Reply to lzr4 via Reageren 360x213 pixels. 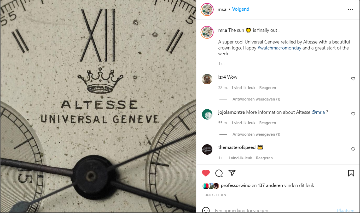(268, 88)
